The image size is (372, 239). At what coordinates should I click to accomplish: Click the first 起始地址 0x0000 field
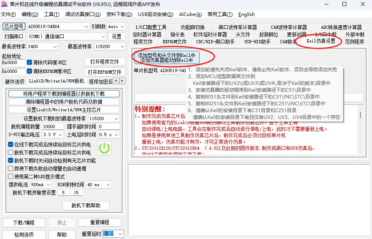point(13,62)
